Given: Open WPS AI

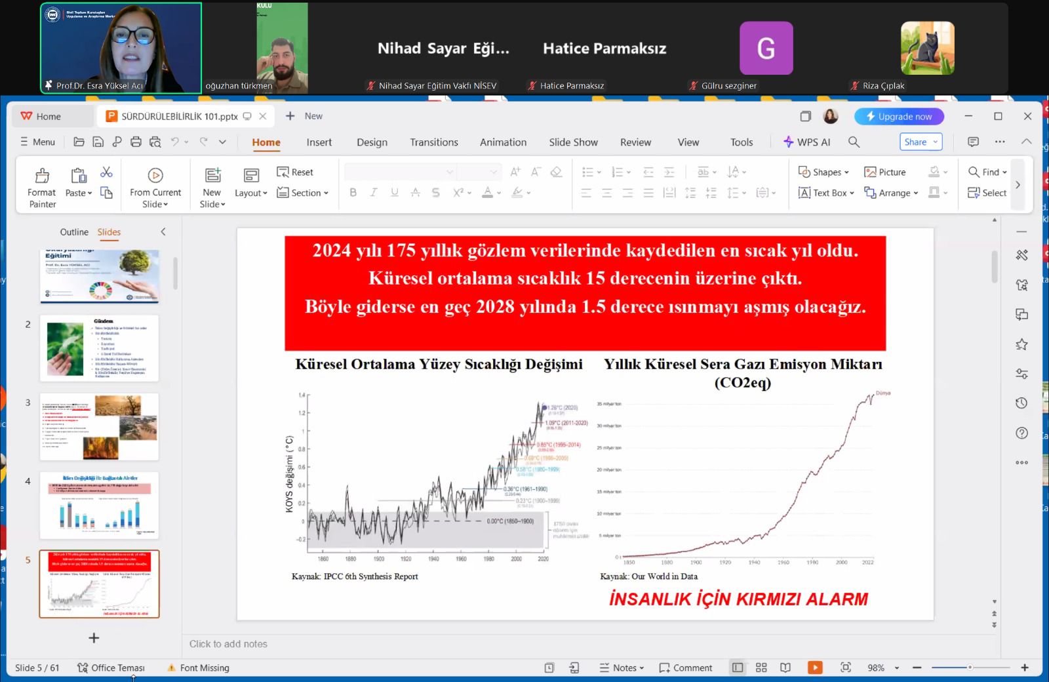Looking at the screenshot, I should click(806, 142).
